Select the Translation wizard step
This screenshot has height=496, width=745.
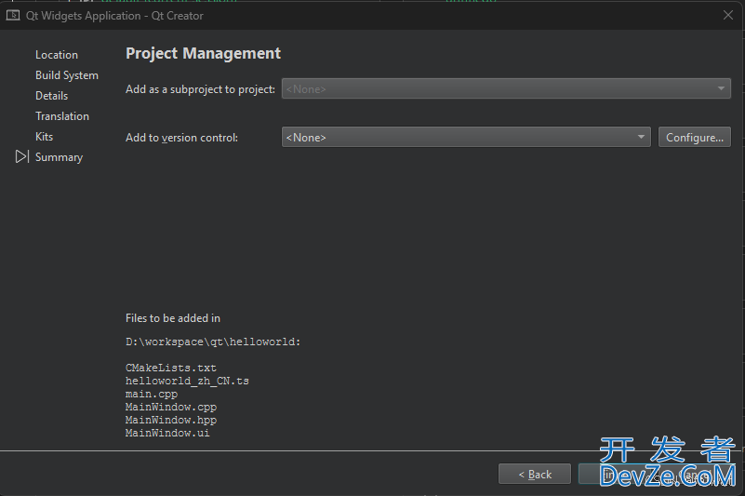(x=61, y=116)
